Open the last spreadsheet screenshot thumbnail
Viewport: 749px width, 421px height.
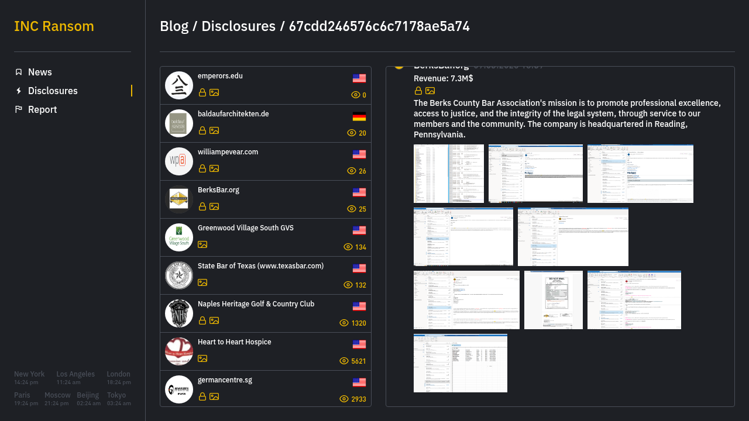(461, 363)
